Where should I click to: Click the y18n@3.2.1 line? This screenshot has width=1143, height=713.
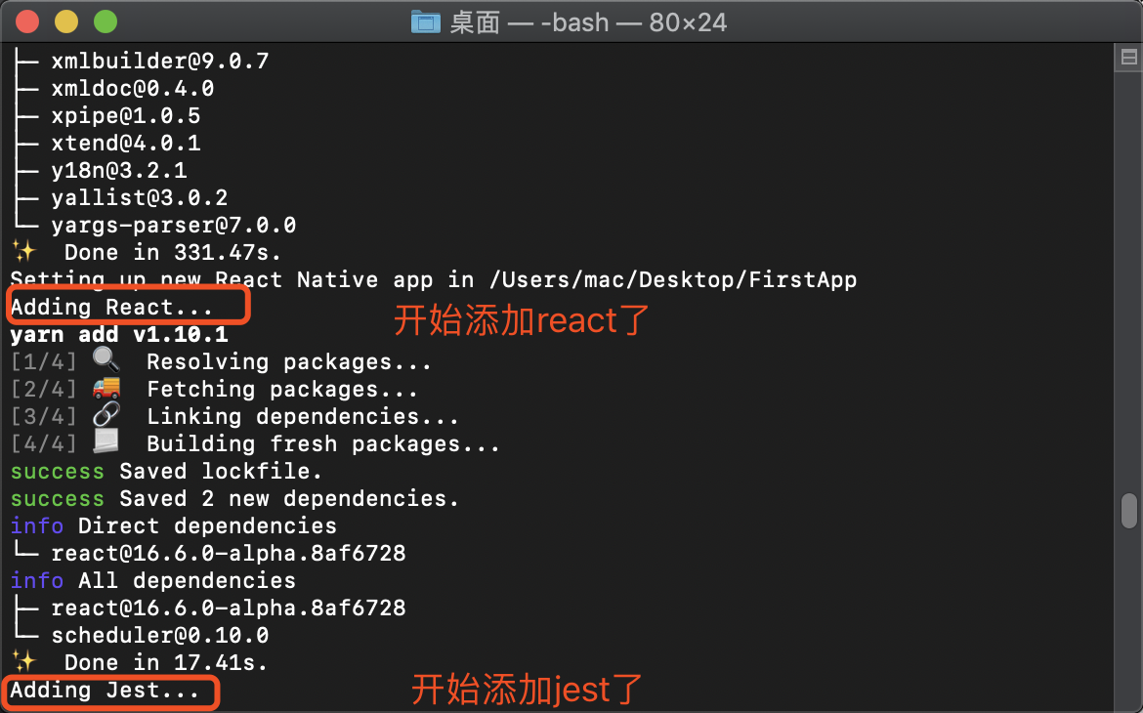pyautogui.click(x=119, y=171)
